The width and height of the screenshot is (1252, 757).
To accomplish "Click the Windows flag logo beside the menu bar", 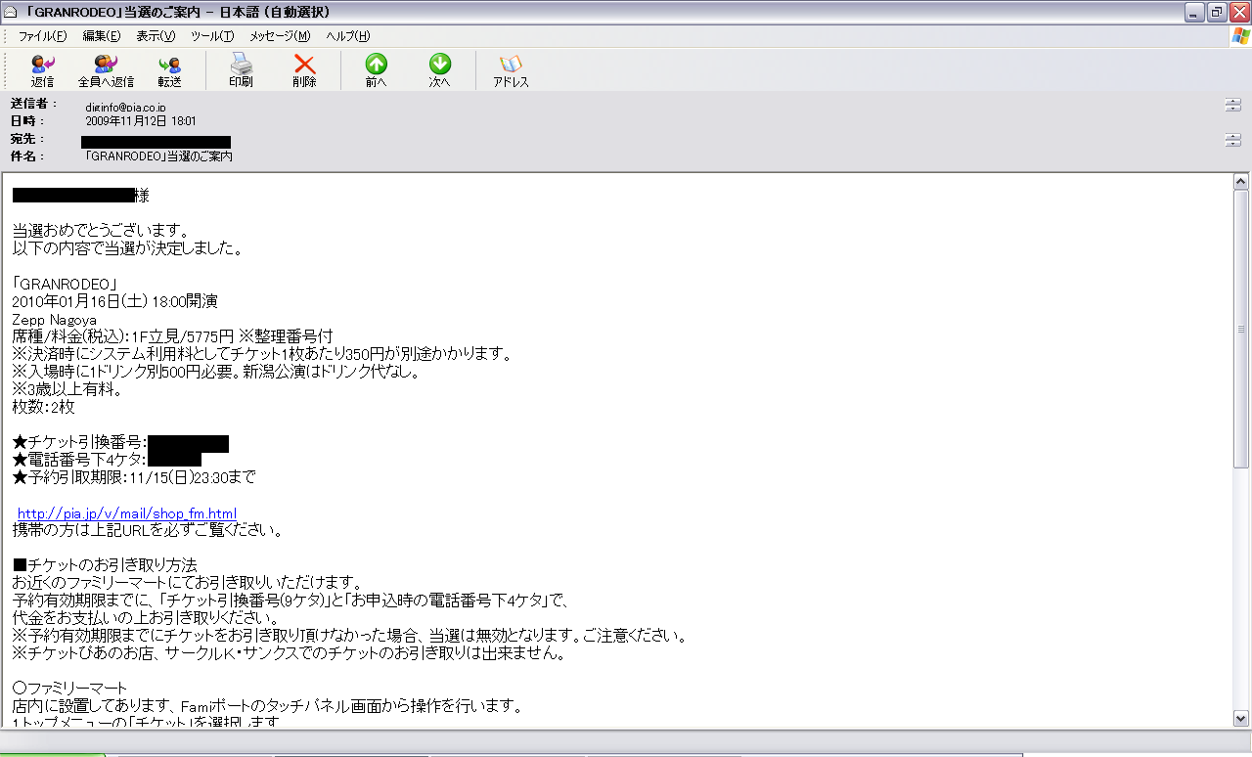I will (1240, 36).
